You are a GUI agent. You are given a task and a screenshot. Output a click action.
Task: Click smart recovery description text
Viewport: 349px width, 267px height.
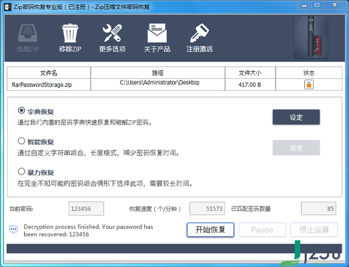point(98,153)
